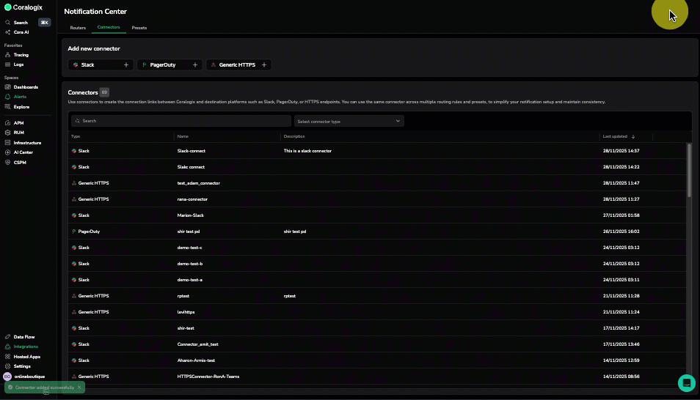Click the connectors table vertical scrollbar
The width and height of the screenshot is (700, 400).
pyautogui.click(x=689, y=170)
